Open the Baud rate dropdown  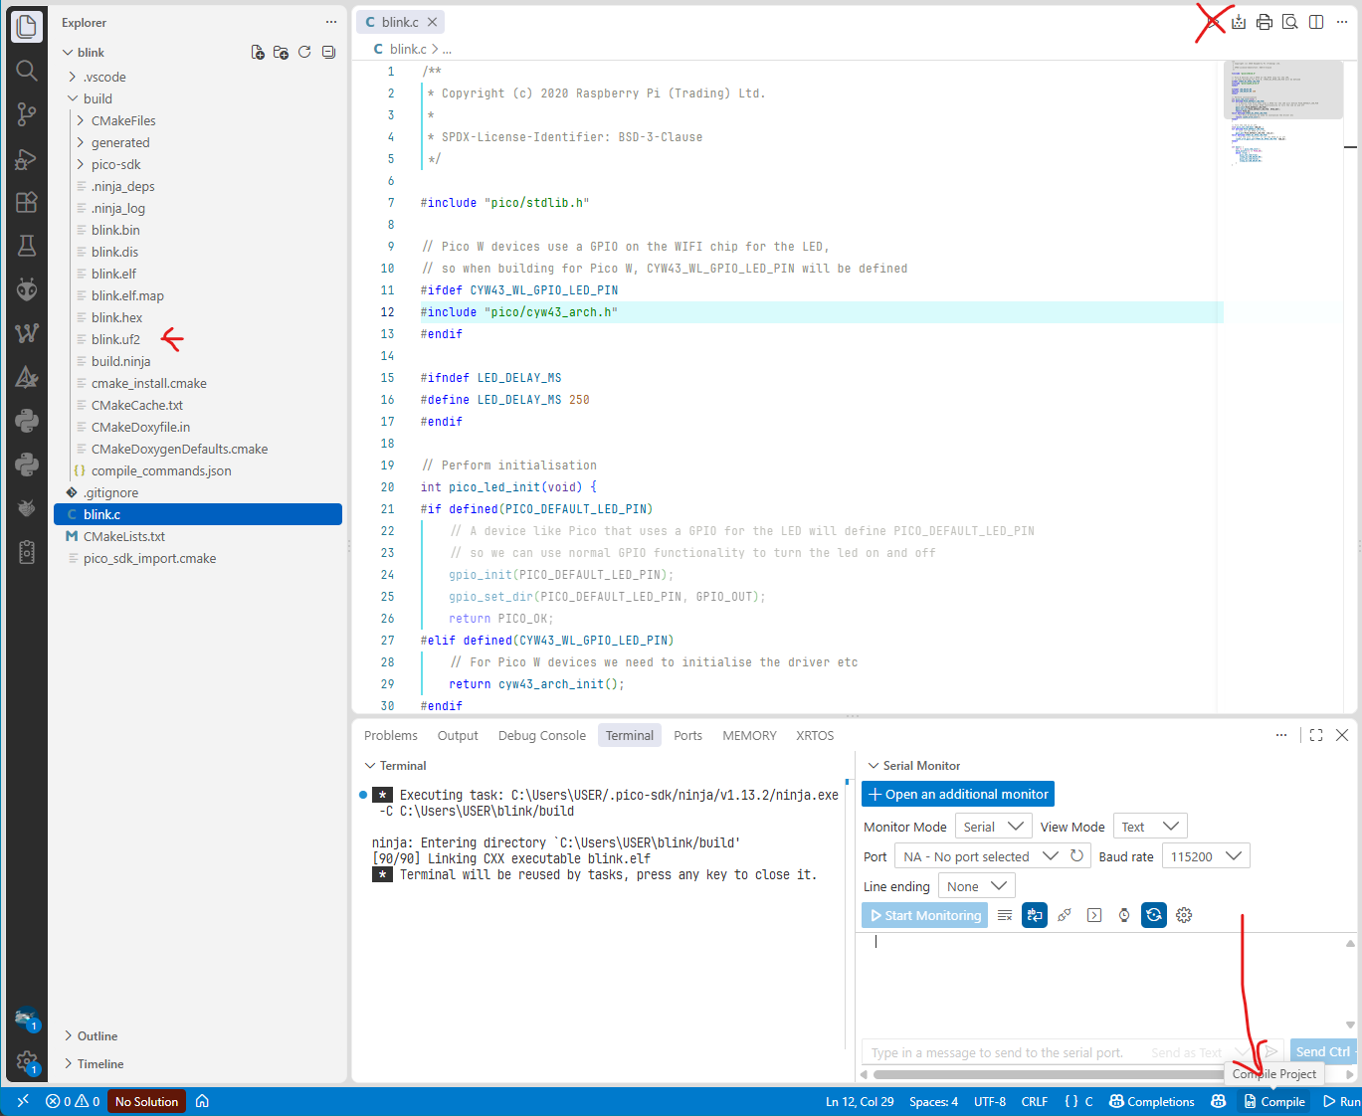(x=1206, y=856)
